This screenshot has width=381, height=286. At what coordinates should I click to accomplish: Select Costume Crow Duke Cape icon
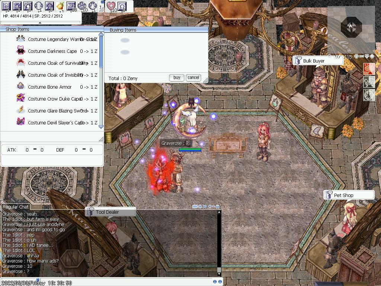[x=21, y=98]
